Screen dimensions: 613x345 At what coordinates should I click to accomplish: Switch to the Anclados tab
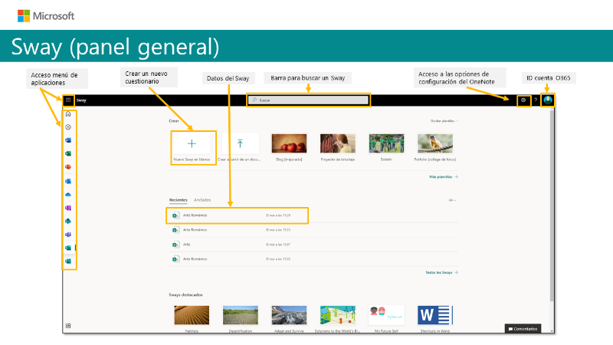click(x=202, y=200)
